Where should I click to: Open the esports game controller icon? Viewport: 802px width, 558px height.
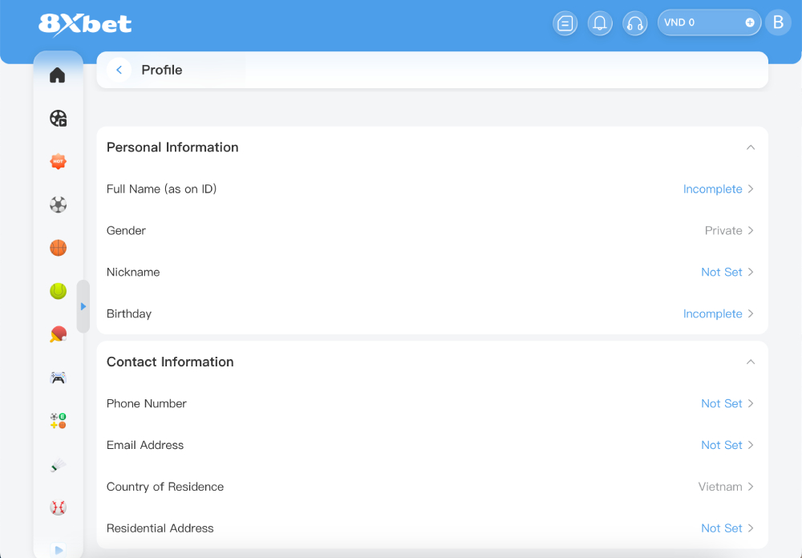(58, 378)
